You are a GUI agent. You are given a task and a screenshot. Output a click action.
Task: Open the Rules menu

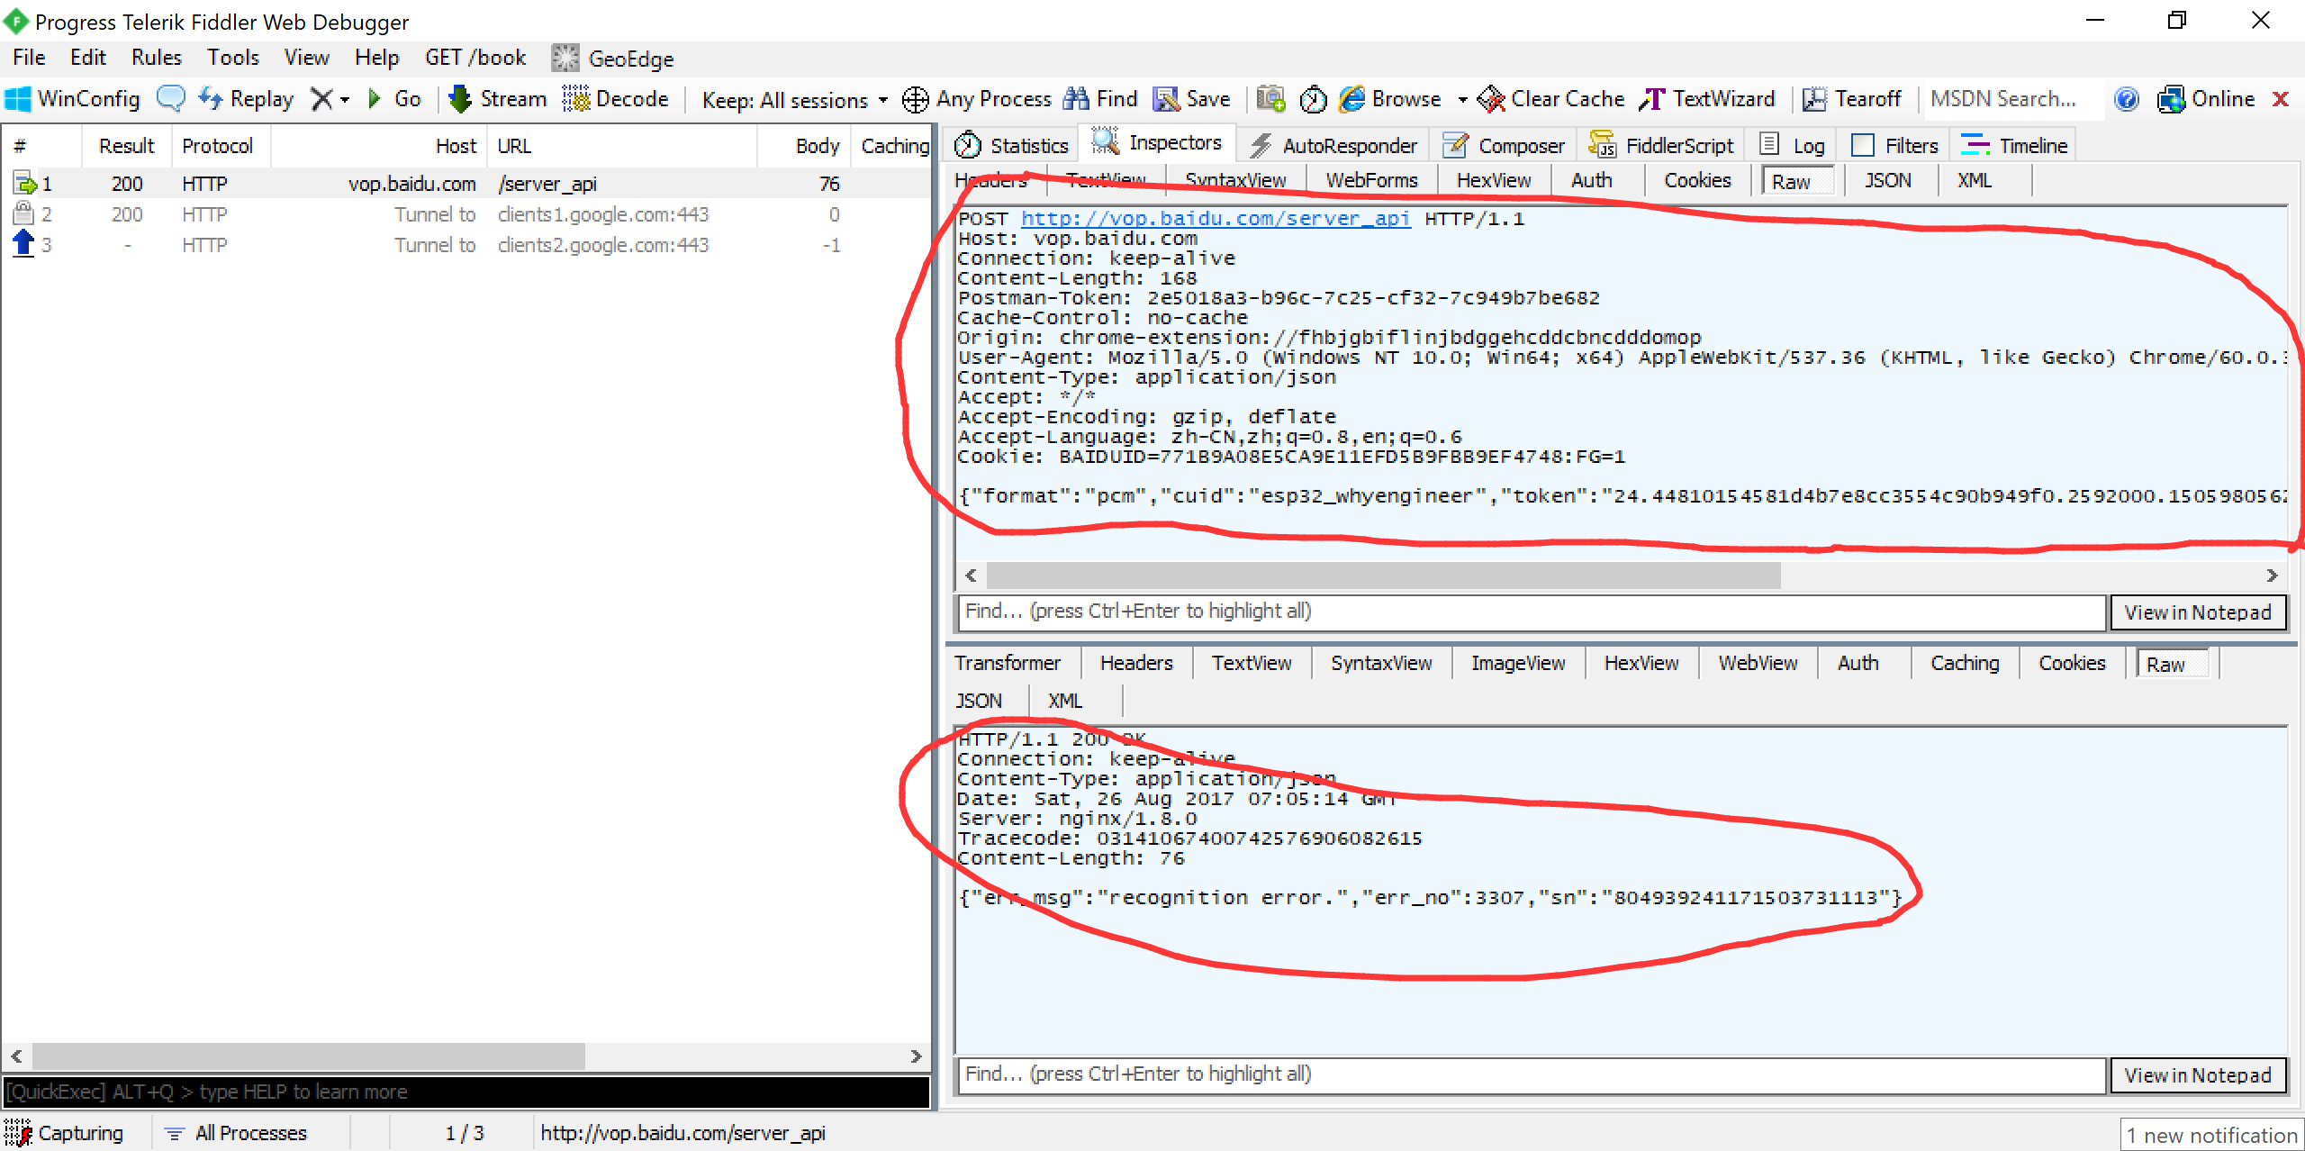[x=156, y=59]
